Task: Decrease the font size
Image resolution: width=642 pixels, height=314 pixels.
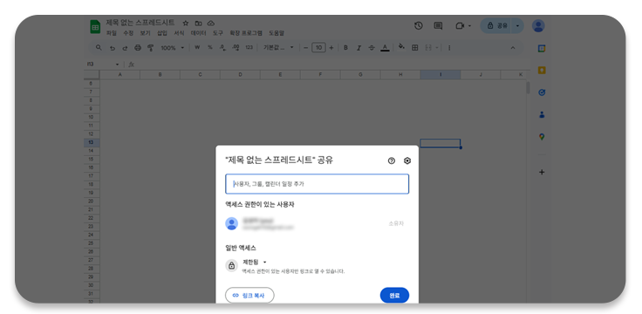Action: (x=305, y=48)
